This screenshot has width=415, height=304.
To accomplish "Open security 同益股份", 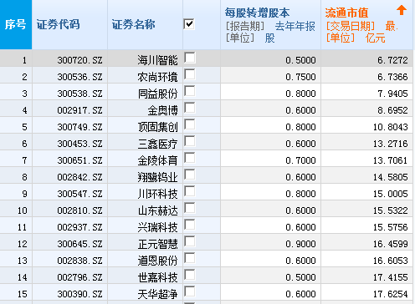I will point(157,94).
